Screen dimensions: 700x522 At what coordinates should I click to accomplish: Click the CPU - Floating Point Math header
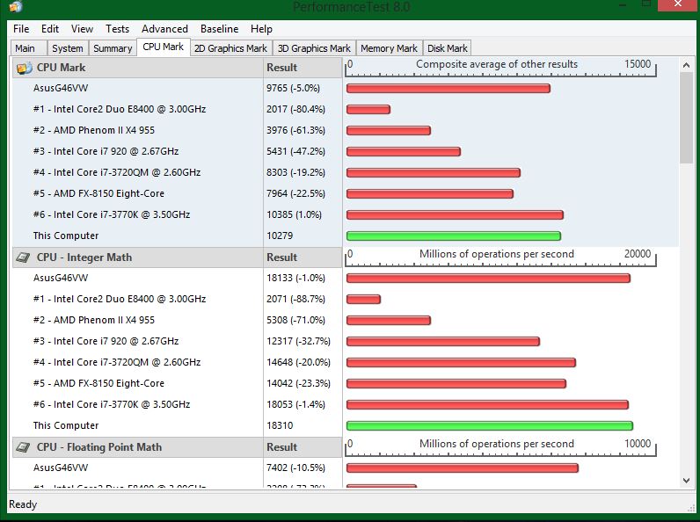(138, 447)
